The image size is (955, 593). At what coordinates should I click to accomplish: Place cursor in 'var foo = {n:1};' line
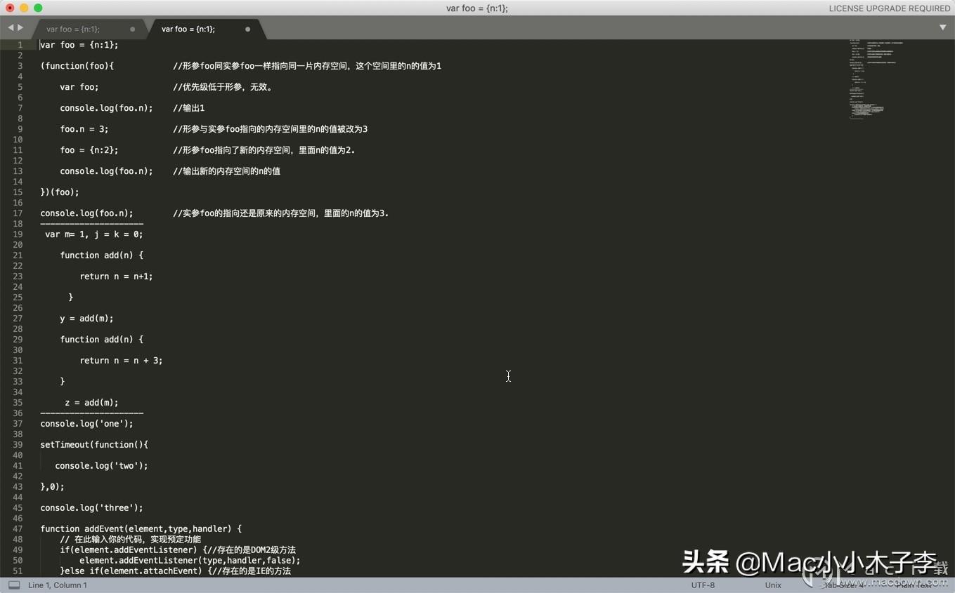pyautogui.click(x=79, y=45)
